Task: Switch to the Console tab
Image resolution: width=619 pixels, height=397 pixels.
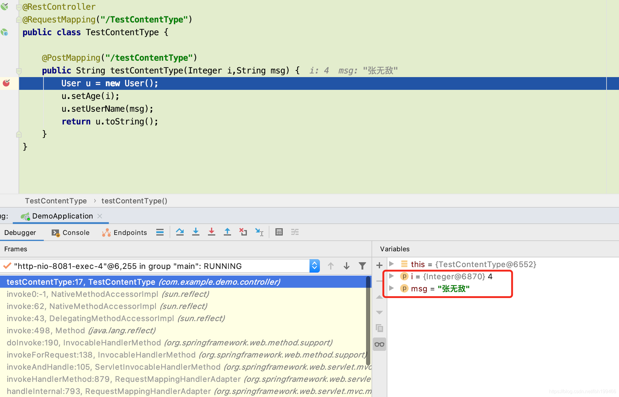Action: [x=71, y=232]
